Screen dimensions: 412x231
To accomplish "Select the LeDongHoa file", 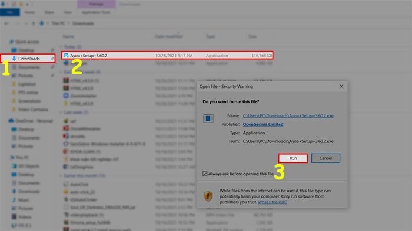I will click(81, 167).
